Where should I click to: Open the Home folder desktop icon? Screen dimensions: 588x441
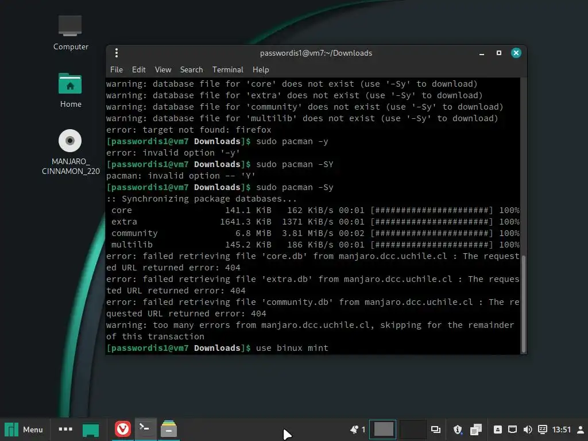[x=70, y=90]
